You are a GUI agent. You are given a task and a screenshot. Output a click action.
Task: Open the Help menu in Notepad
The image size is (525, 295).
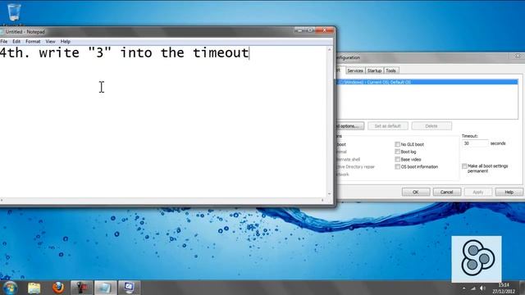point(66,42)
